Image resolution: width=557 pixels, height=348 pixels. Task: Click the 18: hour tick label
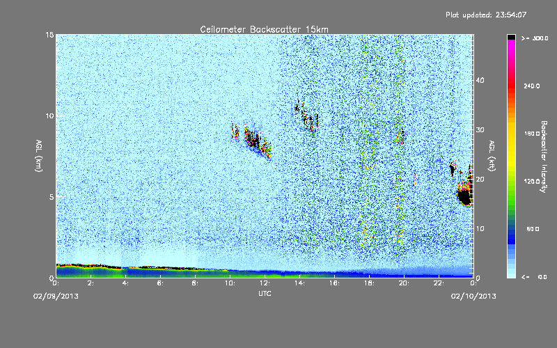369,283
